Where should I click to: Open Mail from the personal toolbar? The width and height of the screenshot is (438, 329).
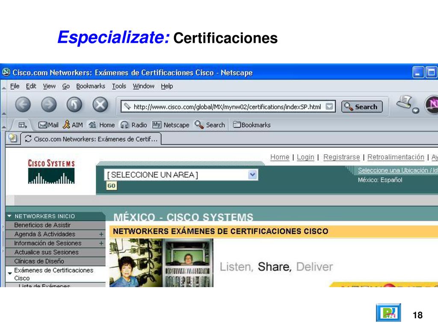(x=48, y=125)
